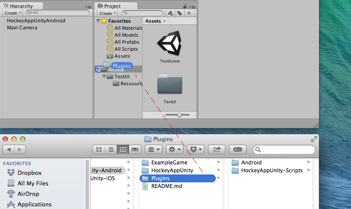The height and width of the screenshot is (209, 351).
Task: Select All Materials saved search
Action: [125, 28]
